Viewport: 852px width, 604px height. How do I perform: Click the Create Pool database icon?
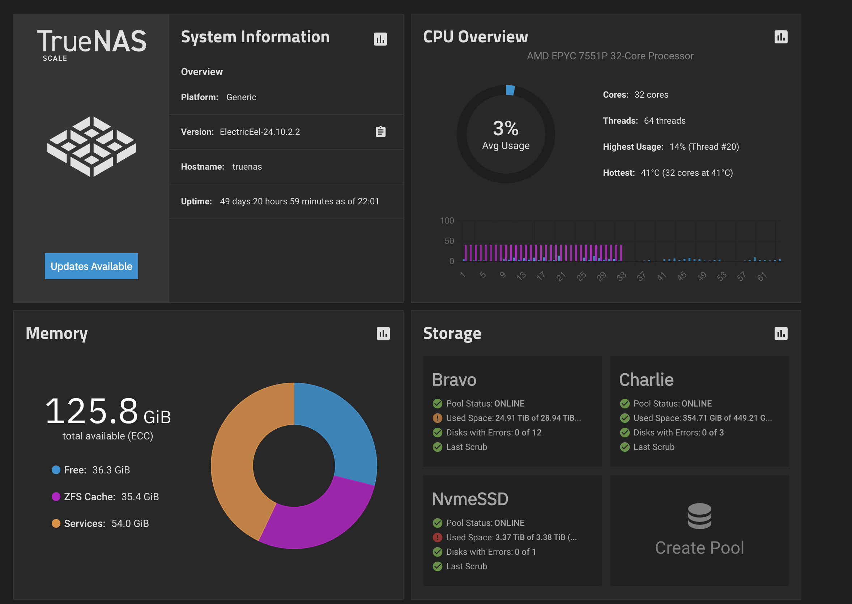pos(699,515)
